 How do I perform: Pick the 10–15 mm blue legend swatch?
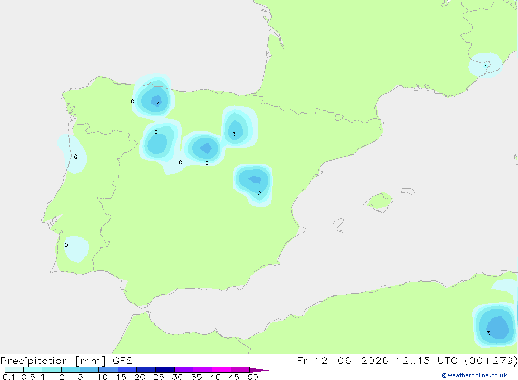click(x=108, y=370)
